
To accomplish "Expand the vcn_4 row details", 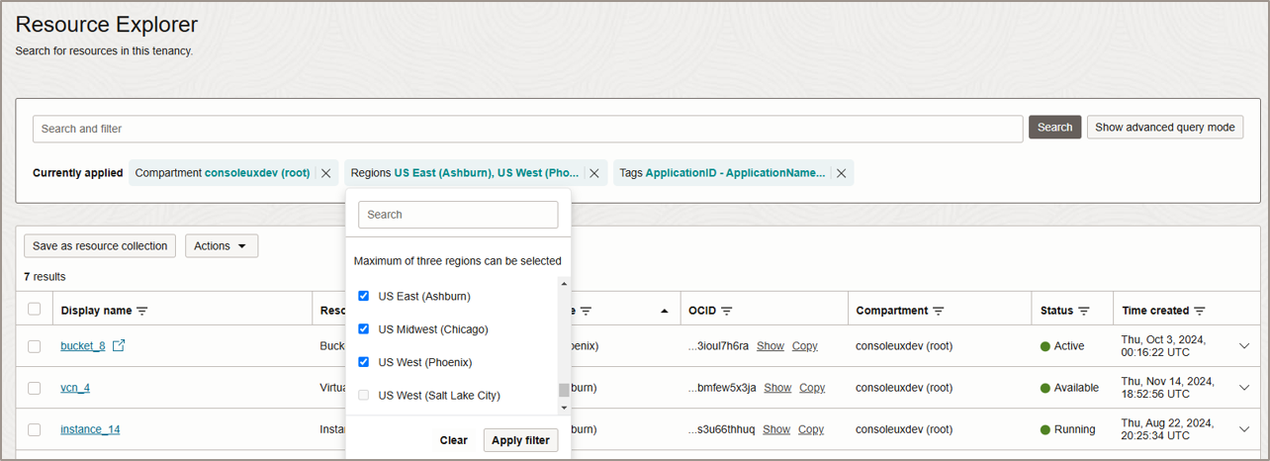I will tap(1244, 388).
